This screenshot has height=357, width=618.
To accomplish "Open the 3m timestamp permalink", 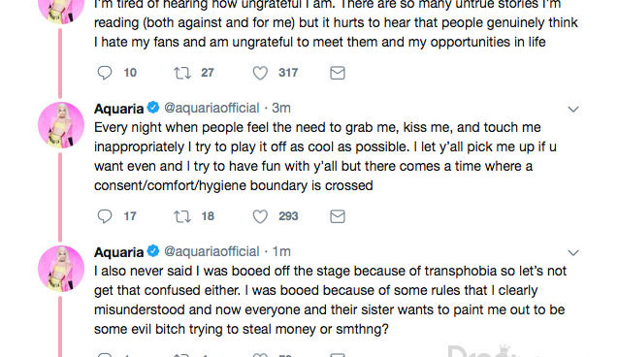I will (281, 108).
